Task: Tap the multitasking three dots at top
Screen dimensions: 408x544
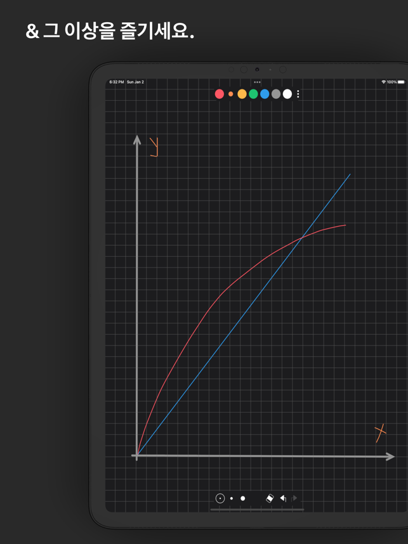Action: coord(258,82)
